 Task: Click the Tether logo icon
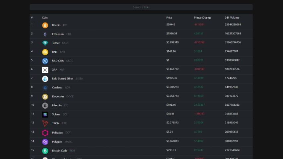point(45,43)
